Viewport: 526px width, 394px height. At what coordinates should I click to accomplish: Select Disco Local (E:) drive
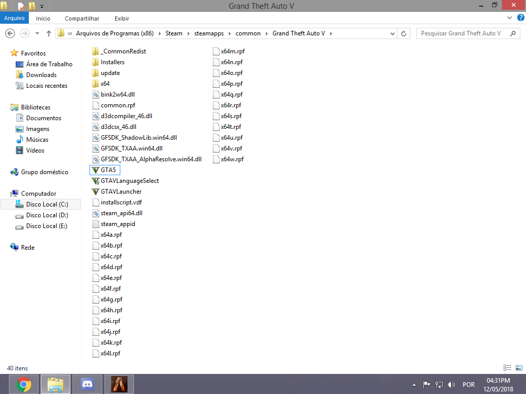[47, 226]
